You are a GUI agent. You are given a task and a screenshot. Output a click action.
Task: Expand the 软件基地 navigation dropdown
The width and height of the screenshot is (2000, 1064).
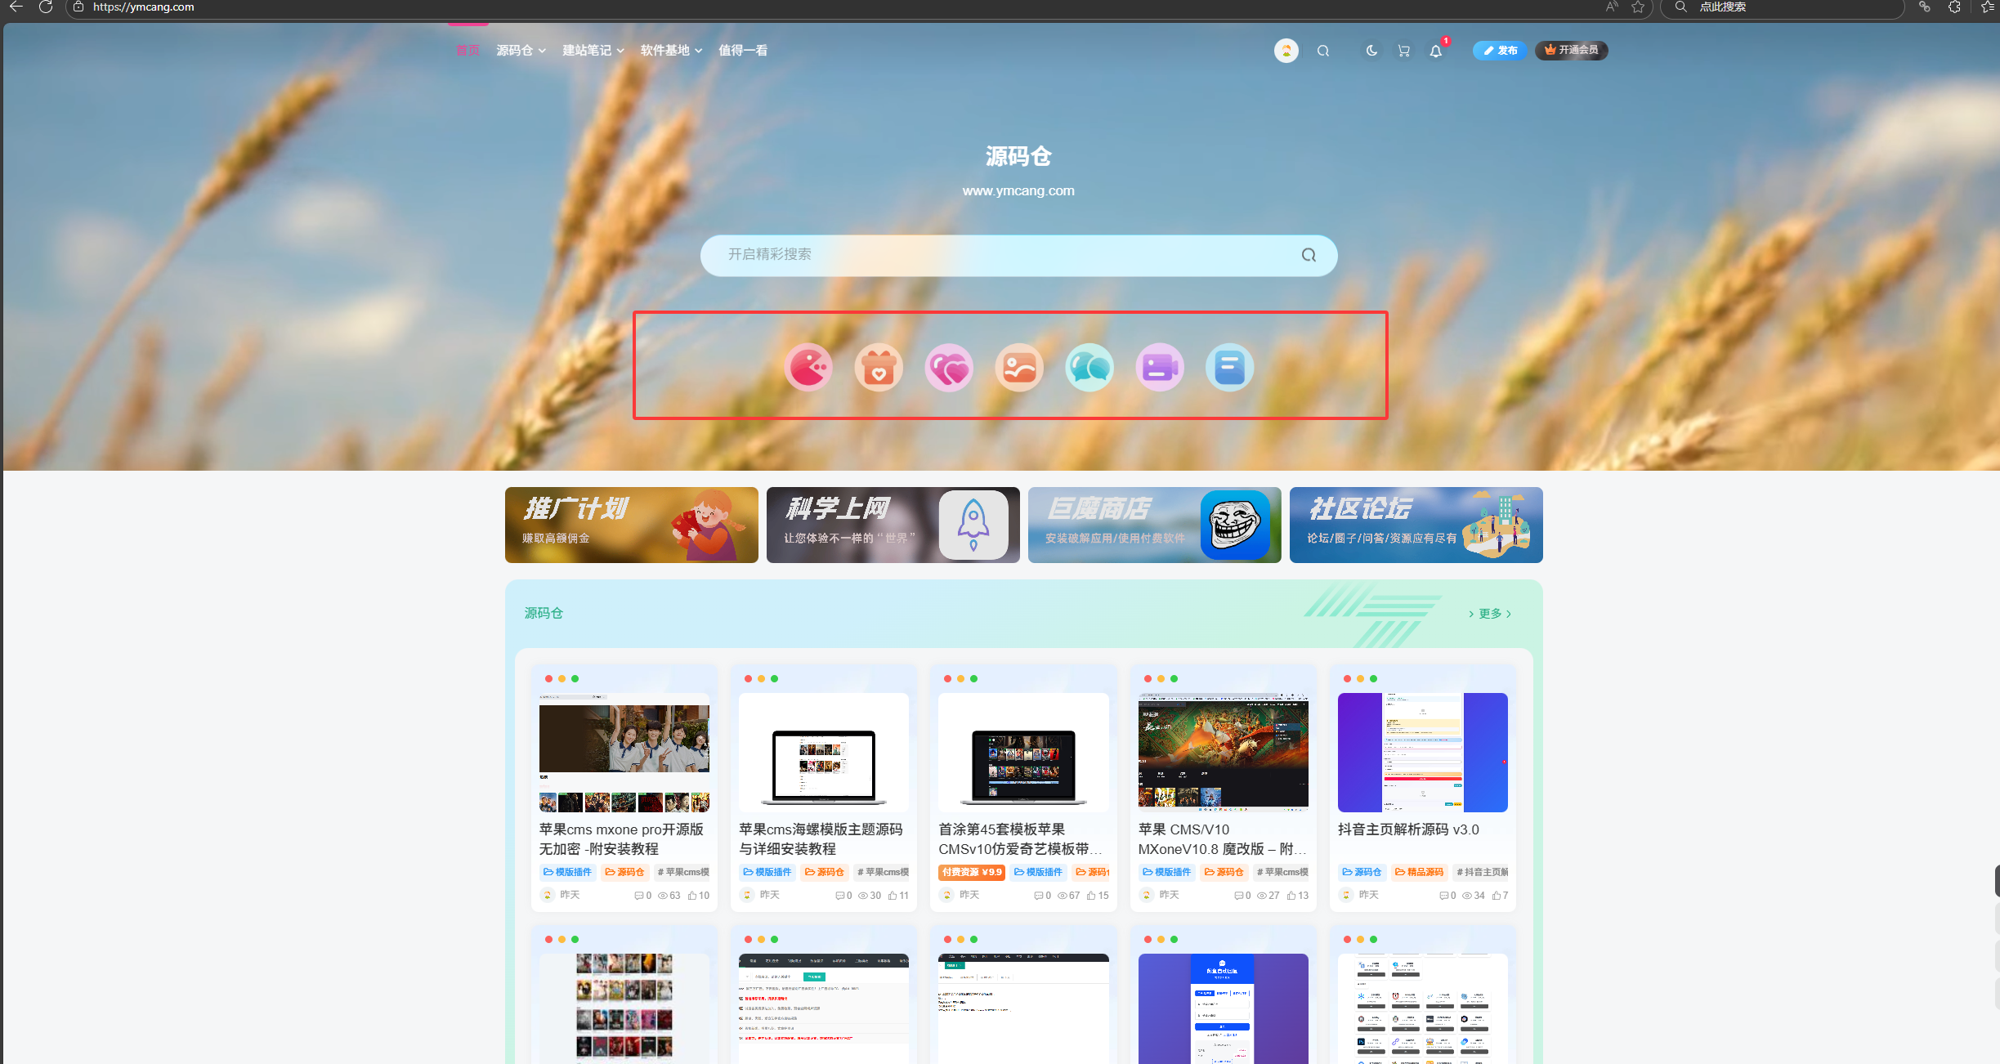click(x=671, y=51)
